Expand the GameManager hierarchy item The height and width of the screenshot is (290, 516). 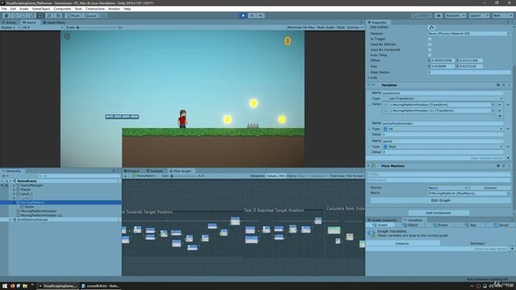[15, 185]
